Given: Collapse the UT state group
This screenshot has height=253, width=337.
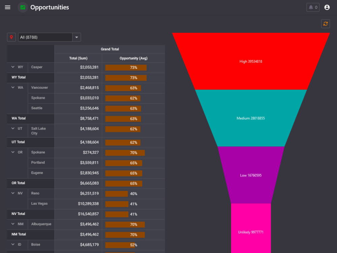Looking at the screenshot, I should pos(13,129).
